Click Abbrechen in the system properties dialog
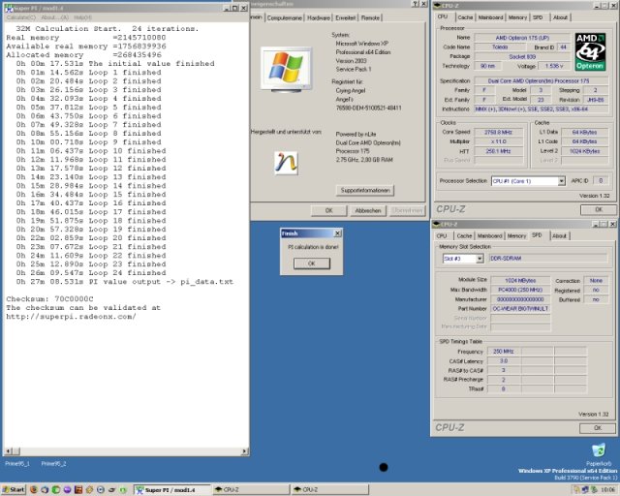This screenshot has width=620, height=496. (368, 211)
